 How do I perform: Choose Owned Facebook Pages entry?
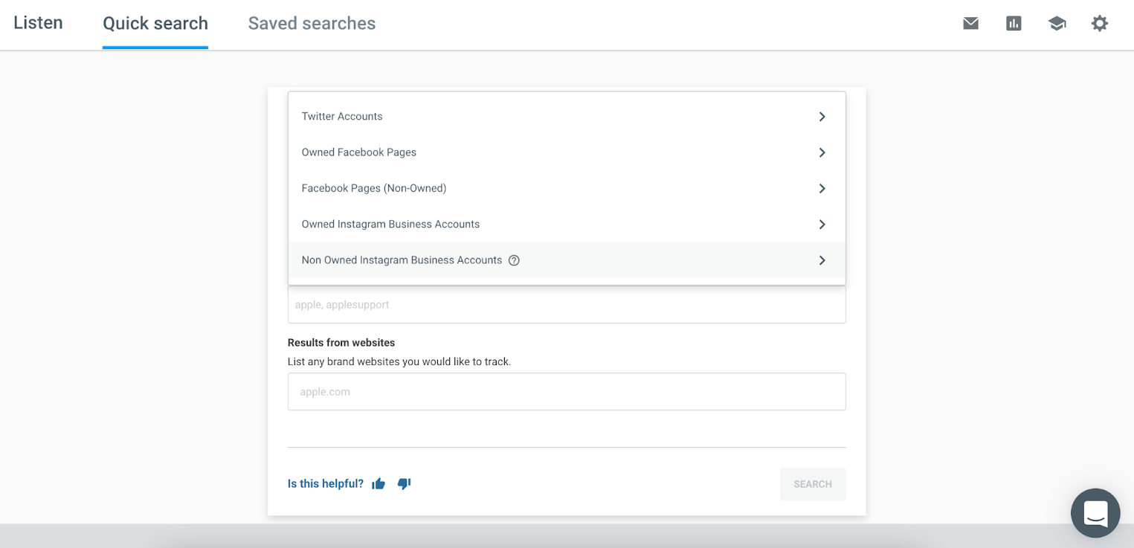click(567, 152)
